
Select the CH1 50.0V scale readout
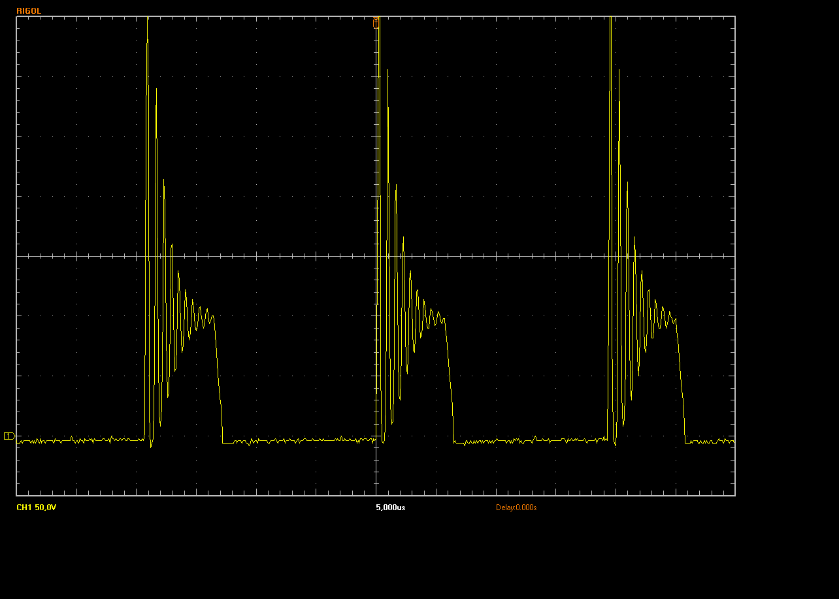click(37, 508)
